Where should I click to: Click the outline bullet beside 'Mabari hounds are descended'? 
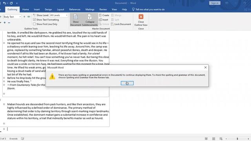tap(4, 104)
